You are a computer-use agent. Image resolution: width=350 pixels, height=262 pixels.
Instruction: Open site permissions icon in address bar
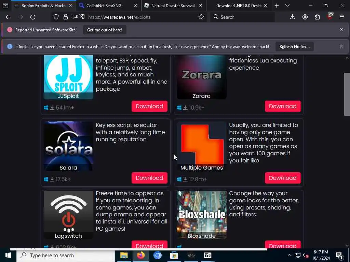tap(75, 17)
